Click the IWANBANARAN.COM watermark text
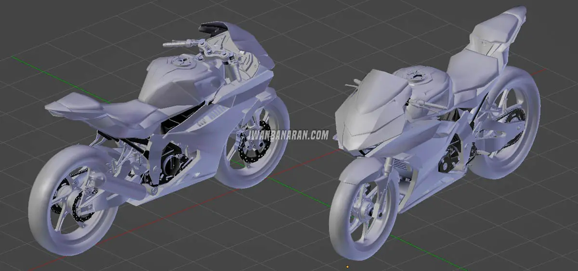 pyautogui.click(x=288, y=135)
